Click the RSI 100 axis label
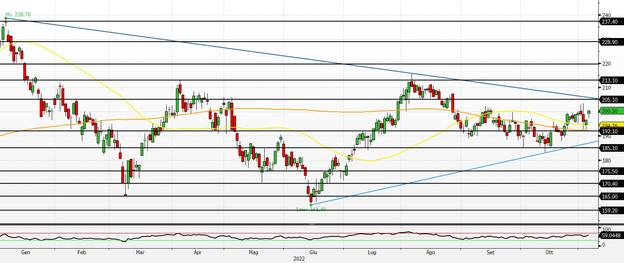 [x=606, y=229]
